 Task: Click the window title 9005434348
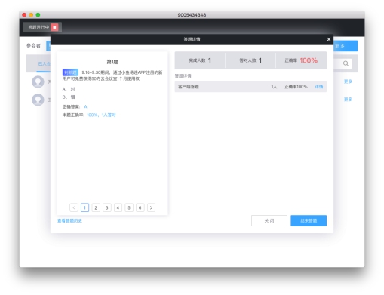coord(192,15)
